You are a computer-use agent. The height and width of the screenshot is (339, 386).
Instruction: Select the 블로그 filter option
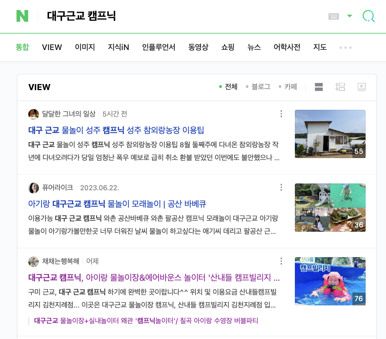[258, 87]
